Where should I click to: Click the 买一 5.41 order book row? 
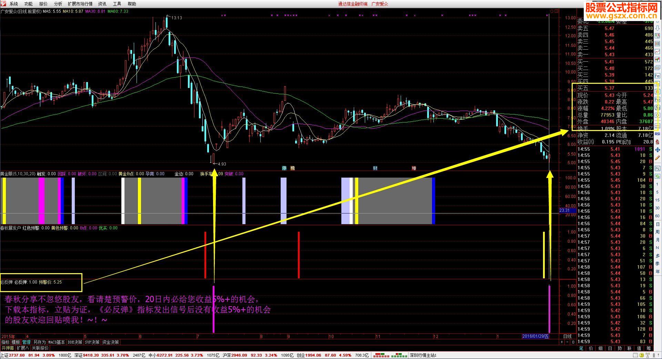click(615, 62)
